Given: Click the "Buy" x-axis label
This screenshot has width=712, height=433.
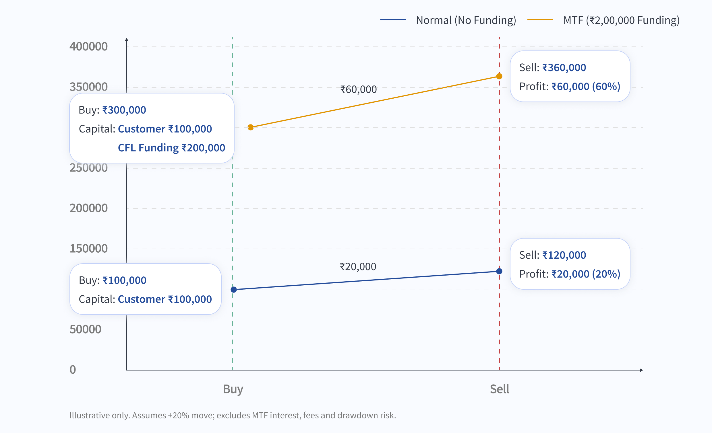Looking at the screenshot, I should click(x=233, y=389).
